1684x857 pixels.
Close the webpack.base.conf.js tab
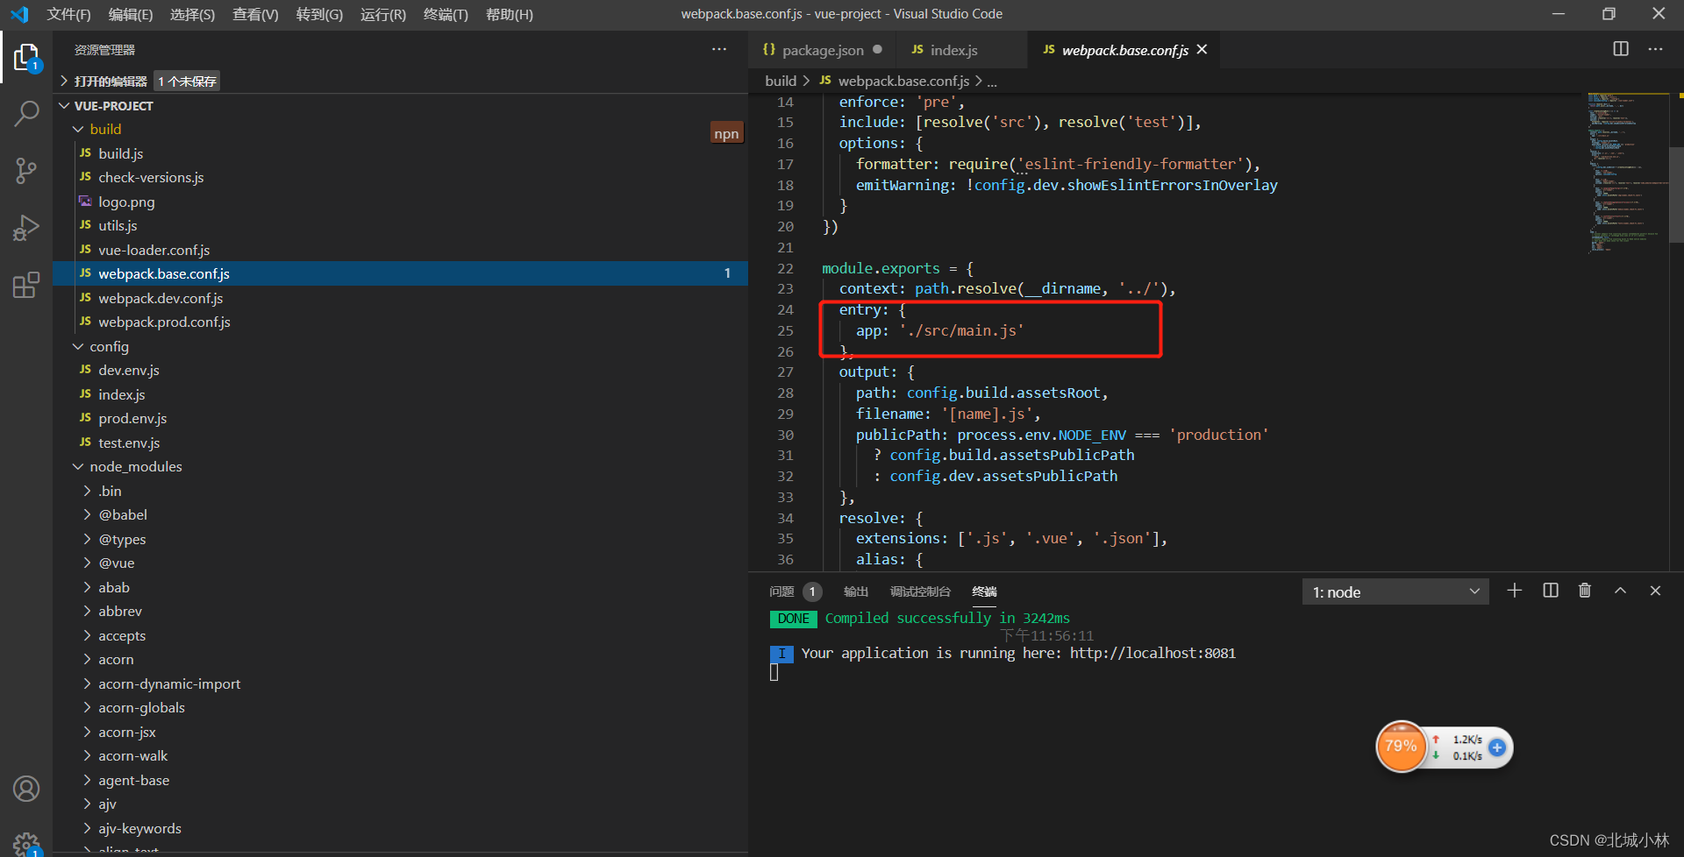(1202, 50)
